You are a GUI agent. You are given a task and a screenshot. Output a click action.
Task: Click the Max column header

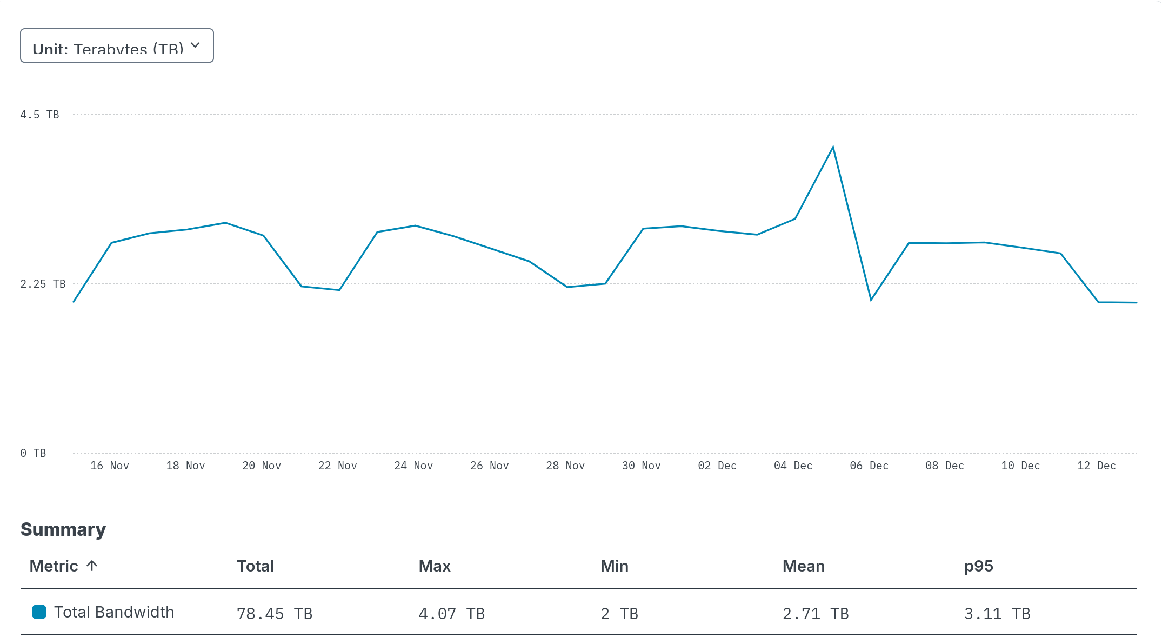coord(435,566)
